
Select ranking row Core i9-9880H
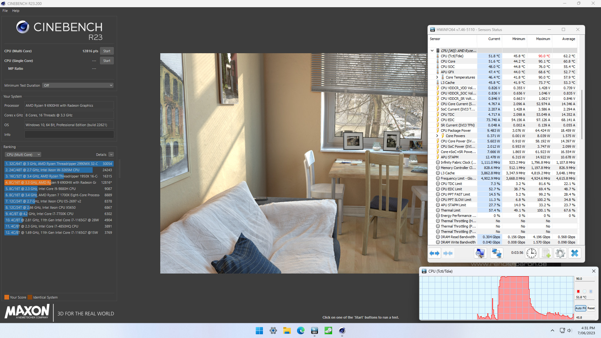click(x=59, y=189)
